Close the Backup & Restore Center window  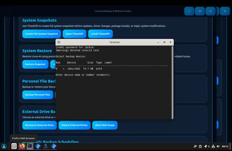[x=211, y=11]
